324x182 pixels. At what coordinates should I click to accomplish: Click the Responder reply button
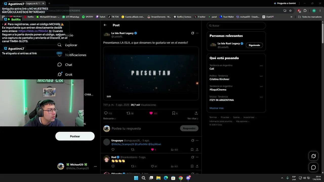189,128
